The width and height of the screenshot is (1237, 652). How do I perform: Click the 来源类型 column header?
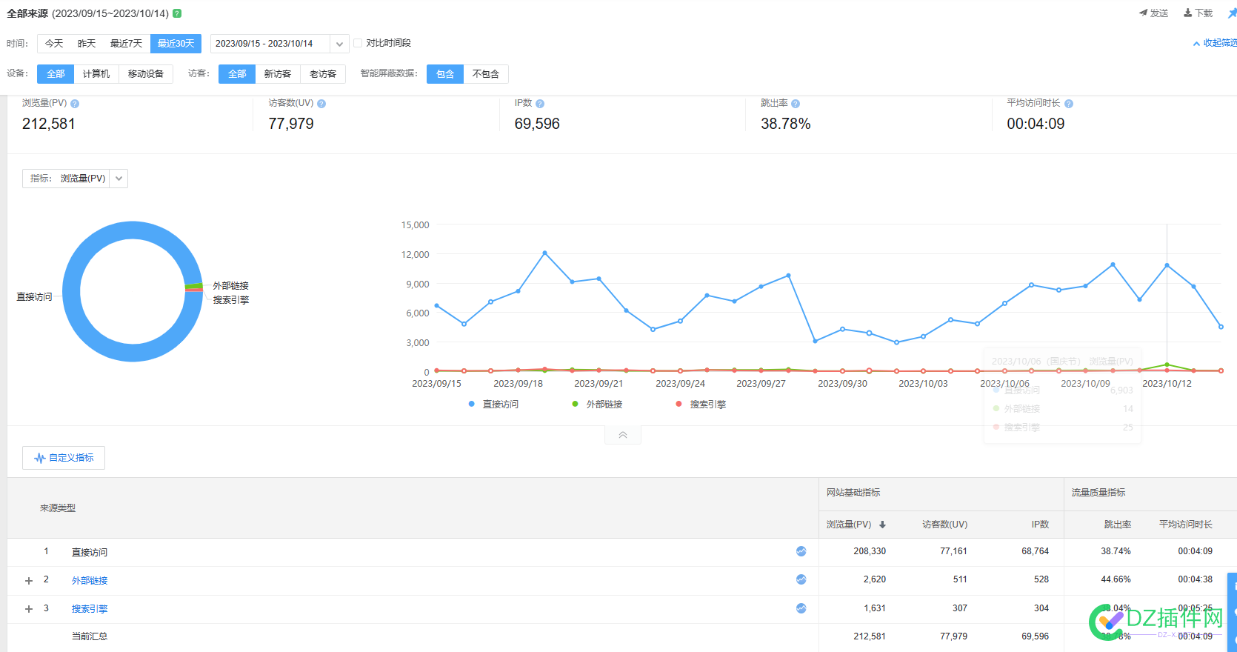[x=58, y=508]
